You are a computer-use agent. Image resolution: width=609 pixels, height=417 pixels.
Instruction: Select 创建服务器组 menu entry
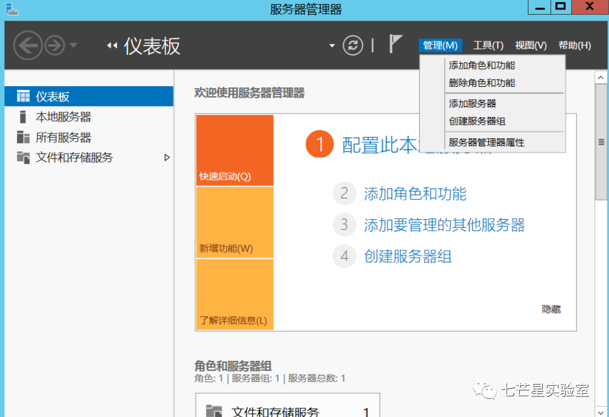tap(492, 121)
